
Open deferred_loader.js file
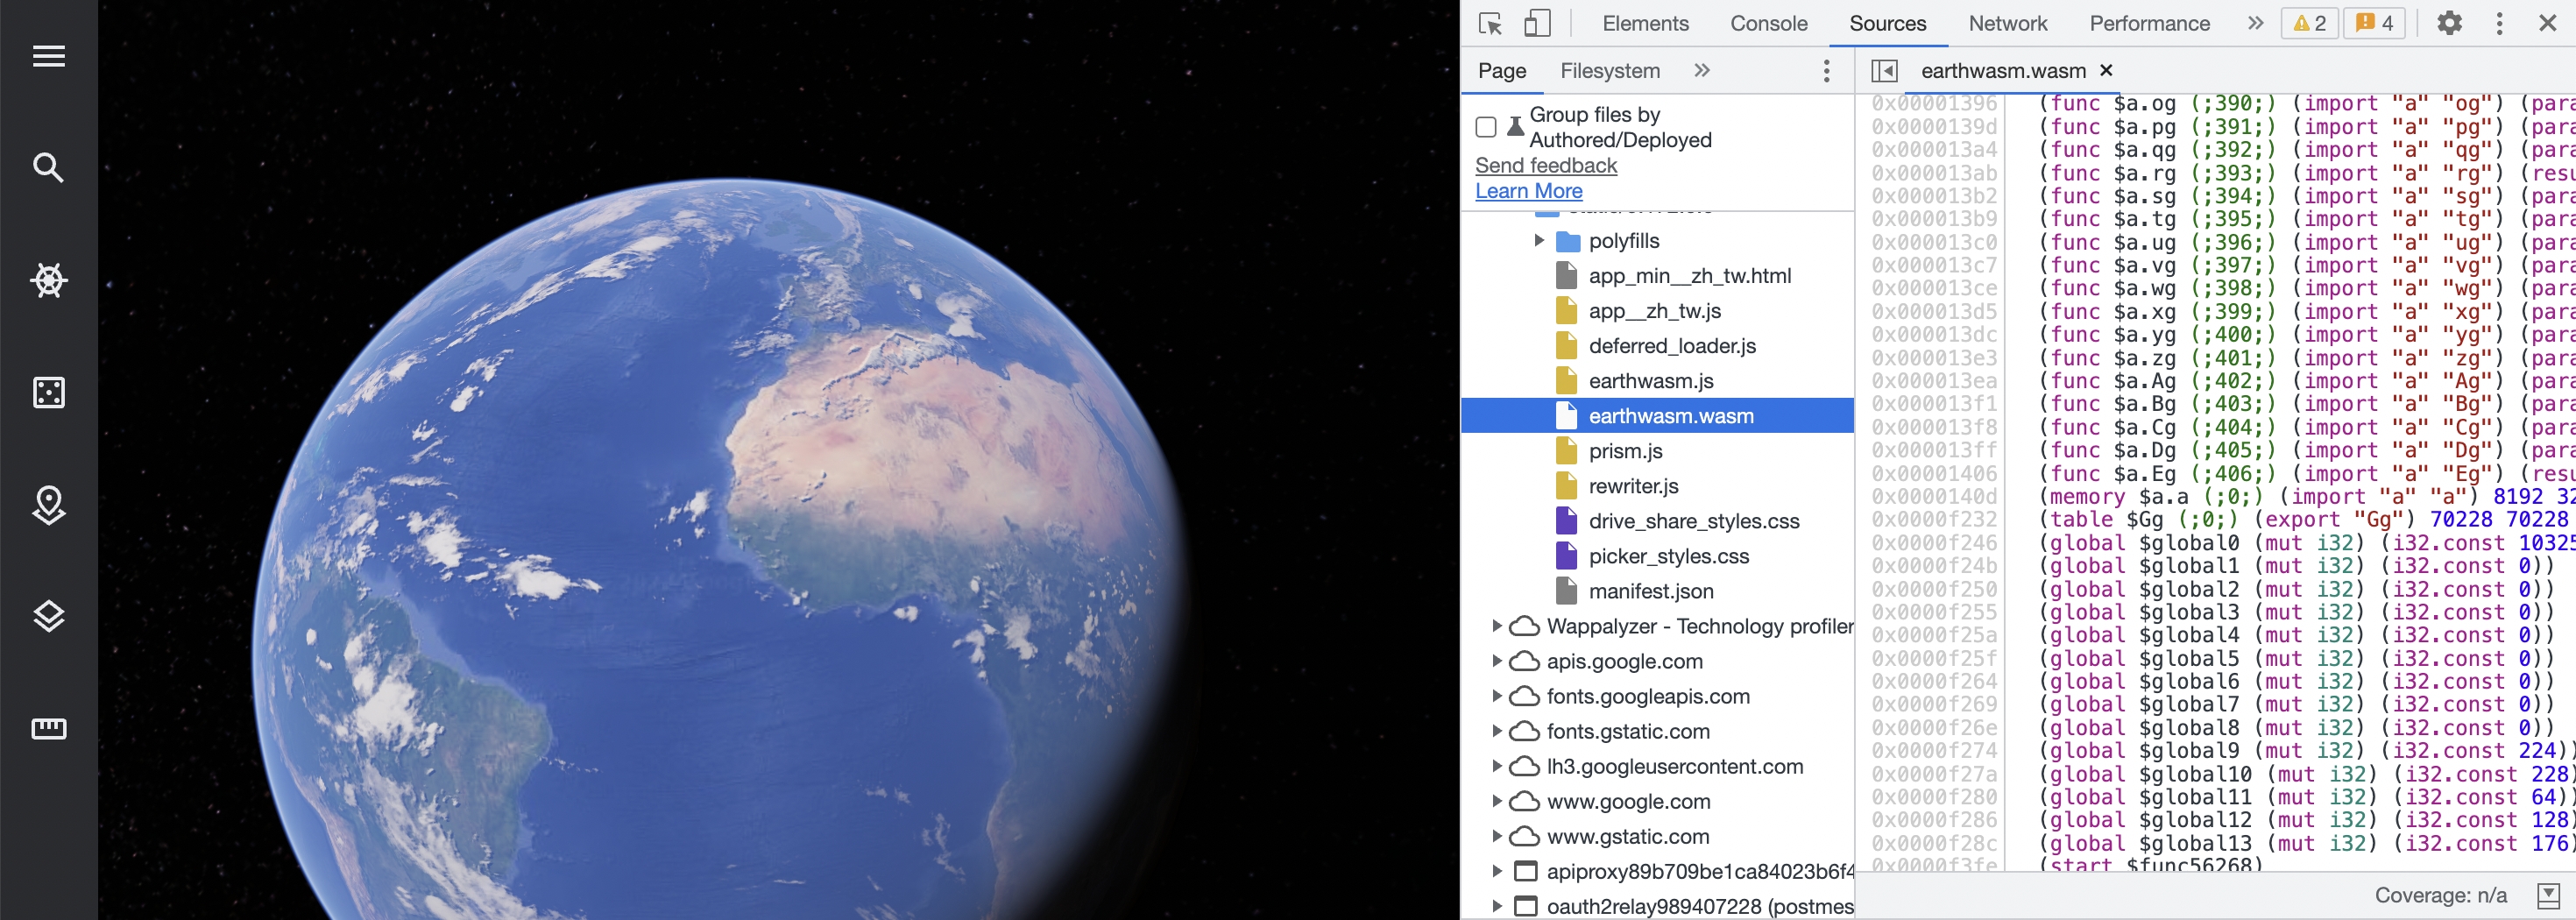point(1671,345)
